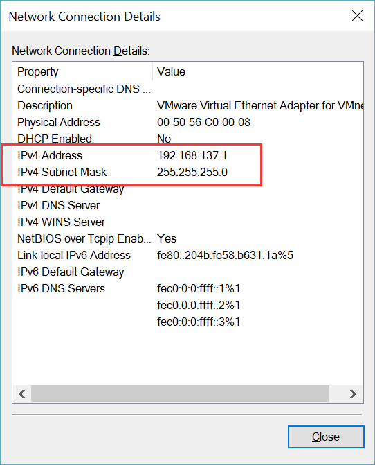
Task: Click the horizontal scrollbar thumb
Action: [x=180, y=394]
